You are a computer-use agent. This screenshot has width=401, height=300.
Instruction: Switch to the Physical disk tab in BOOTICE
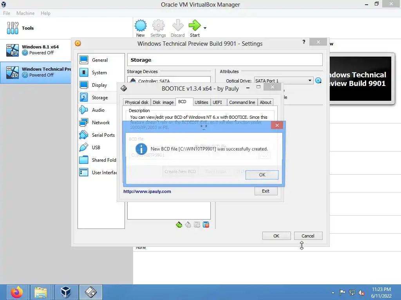coord(137,102)
